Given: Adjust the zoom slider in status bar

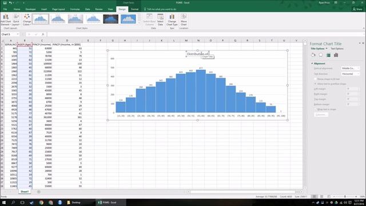Looking at the screenshot, I should click(x=345, y=196).
